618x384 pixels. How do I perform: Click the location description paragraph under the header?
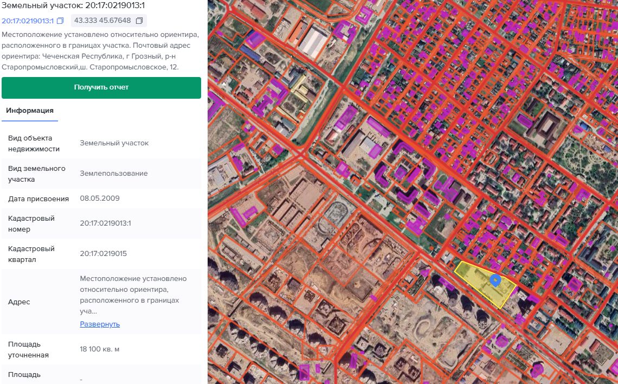click(100, 51)
